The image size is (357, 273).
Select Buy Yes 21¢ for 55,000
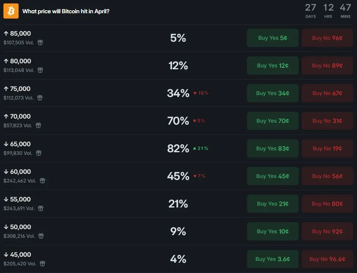(x=272, y=204)
